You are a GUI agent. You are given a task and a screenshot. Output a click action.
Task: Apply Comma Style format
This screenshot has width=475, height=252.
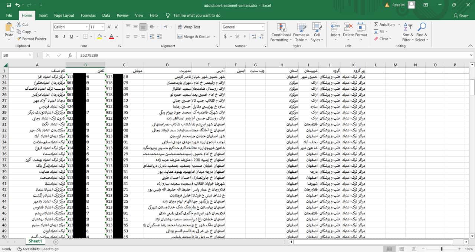(245, 37)
